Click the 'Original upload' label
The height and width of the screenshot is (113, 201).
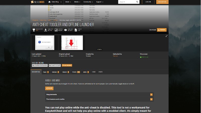[64, 54]
